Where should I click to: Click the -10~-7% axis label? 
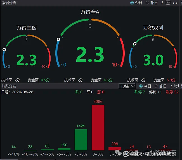30,154
